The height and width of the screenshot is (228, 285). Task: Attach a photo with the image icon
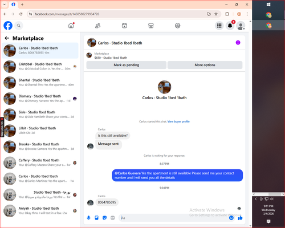tap(96, 218)
